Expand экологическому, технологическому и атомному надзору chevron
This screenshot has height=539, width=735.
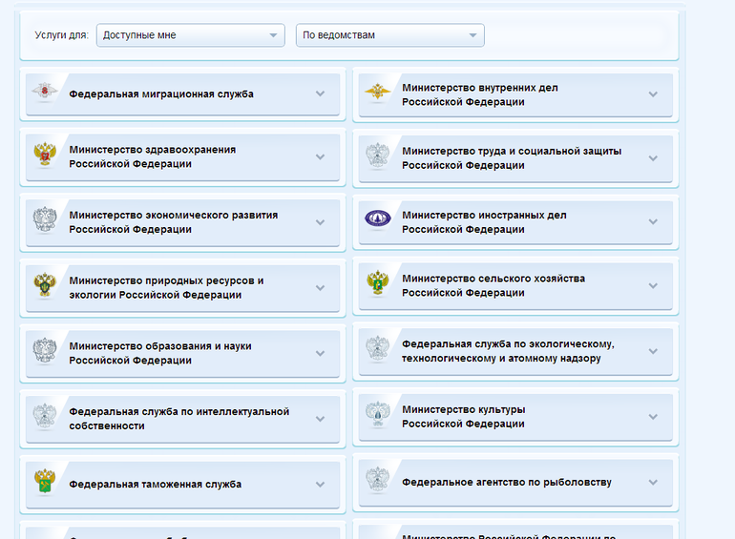click(653, 351)
